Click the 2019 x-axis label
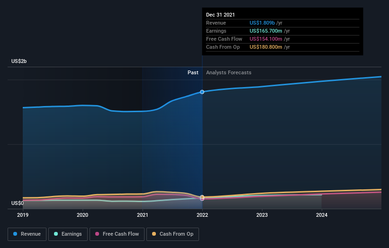The width and height of the screenshot is (389, 248). click(23, 215)
